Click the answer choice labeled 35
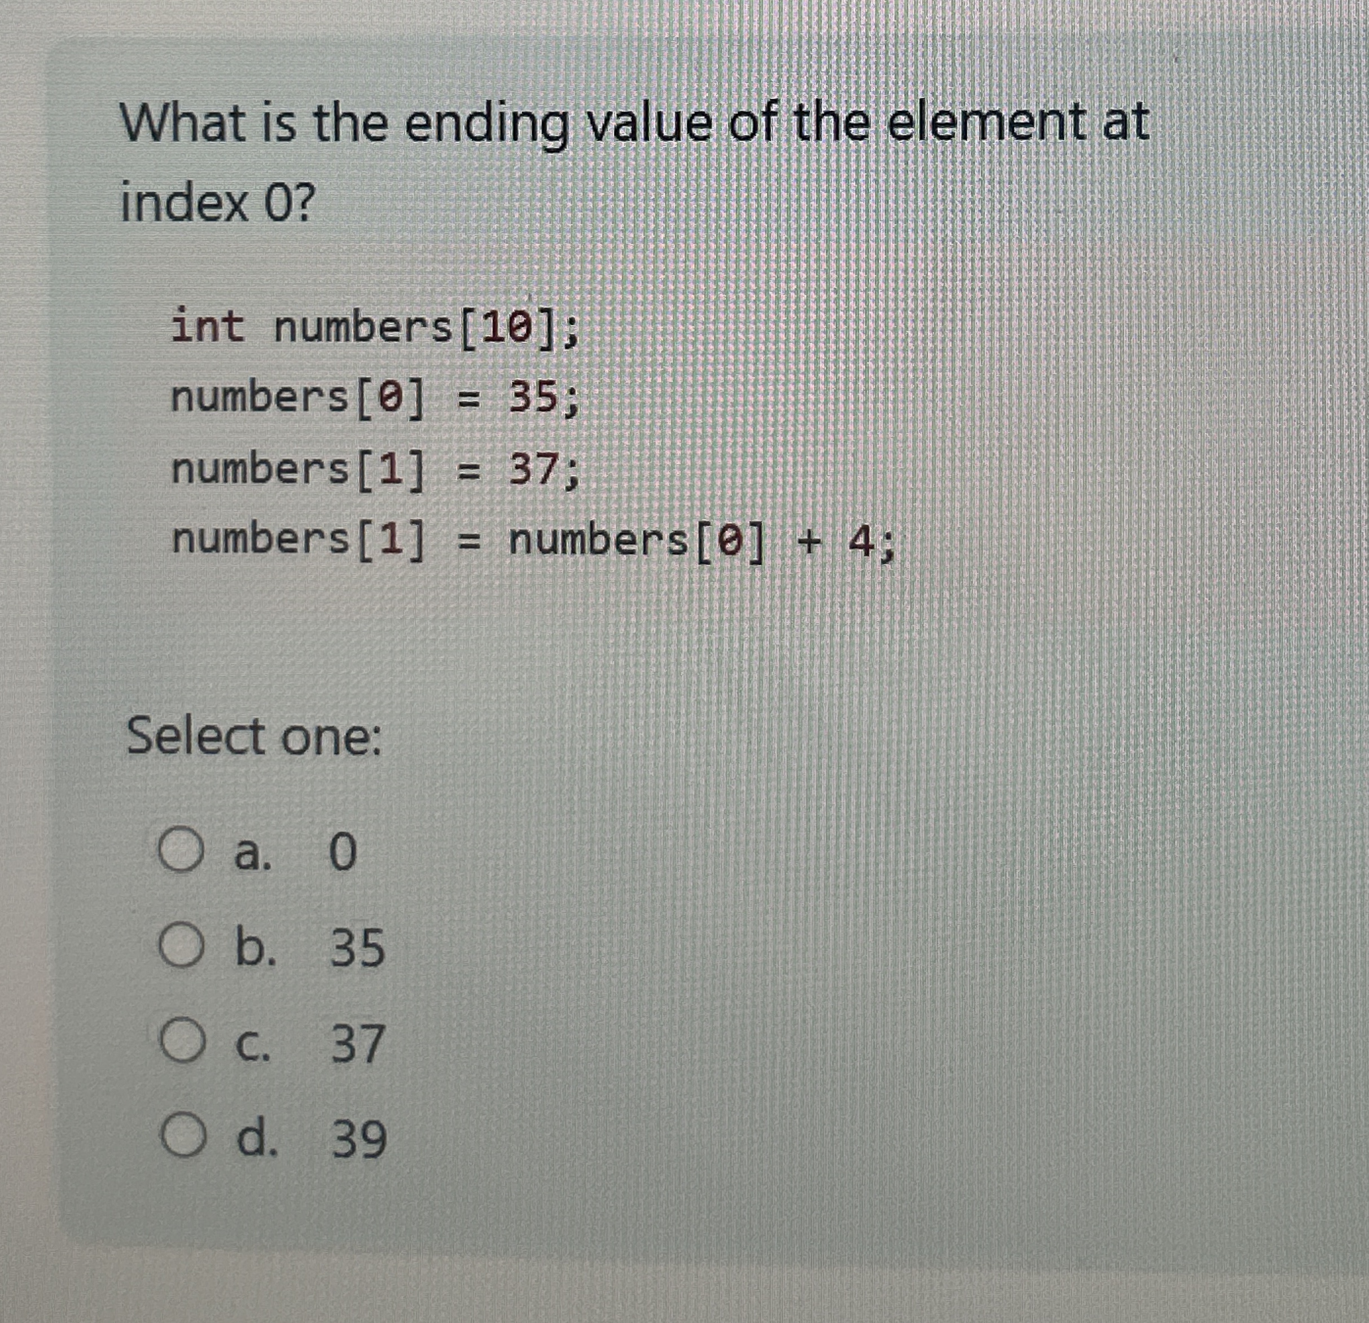Image resolution: width=1369 pixels, height=1323 pixels. click(x=357, y=947)
